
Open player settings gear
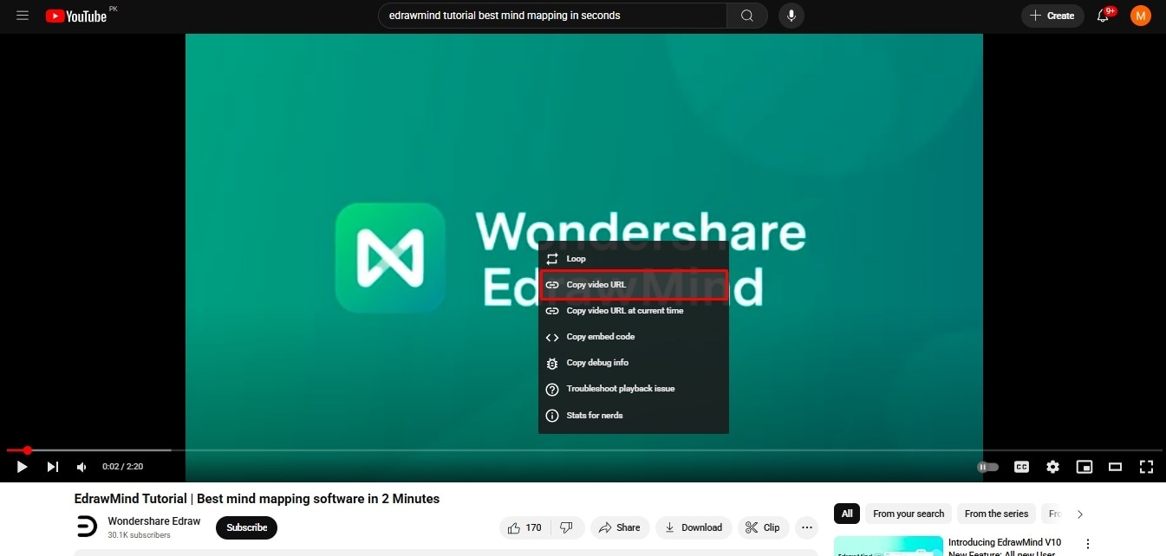pos(1052,467)
